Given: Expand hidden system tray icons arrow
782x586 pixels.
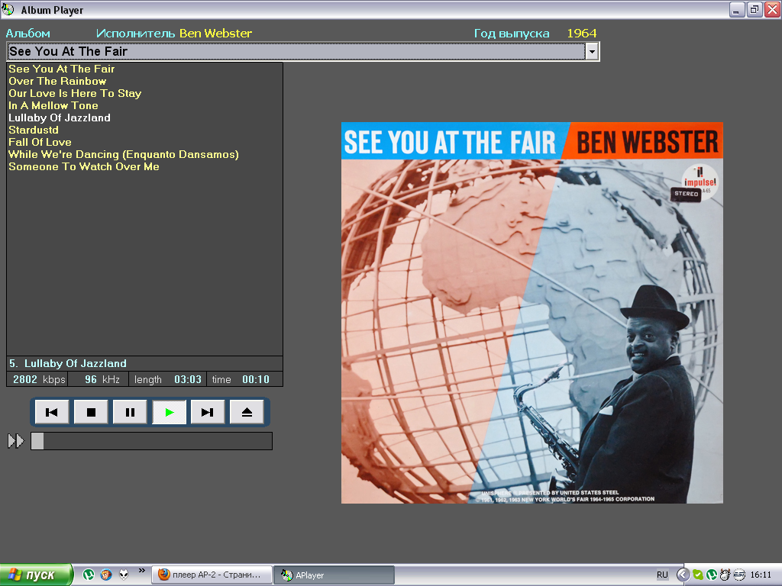Looking at the screenshot, I should point(683,575).
